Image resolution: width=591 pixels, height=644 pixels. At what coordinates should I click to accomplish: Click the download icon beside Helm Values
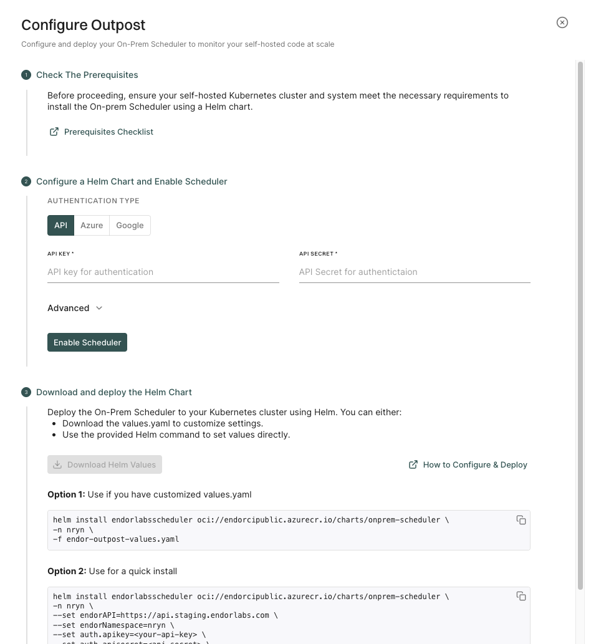[x=57, y=464]
